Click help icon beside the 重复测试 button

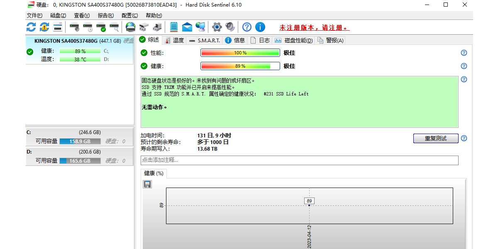464,138
